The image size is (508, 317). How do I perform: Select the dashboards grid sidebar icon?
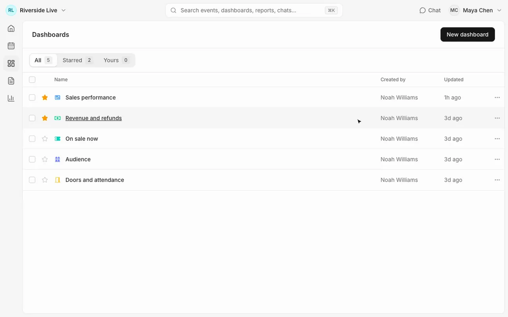tap(11, 63)
